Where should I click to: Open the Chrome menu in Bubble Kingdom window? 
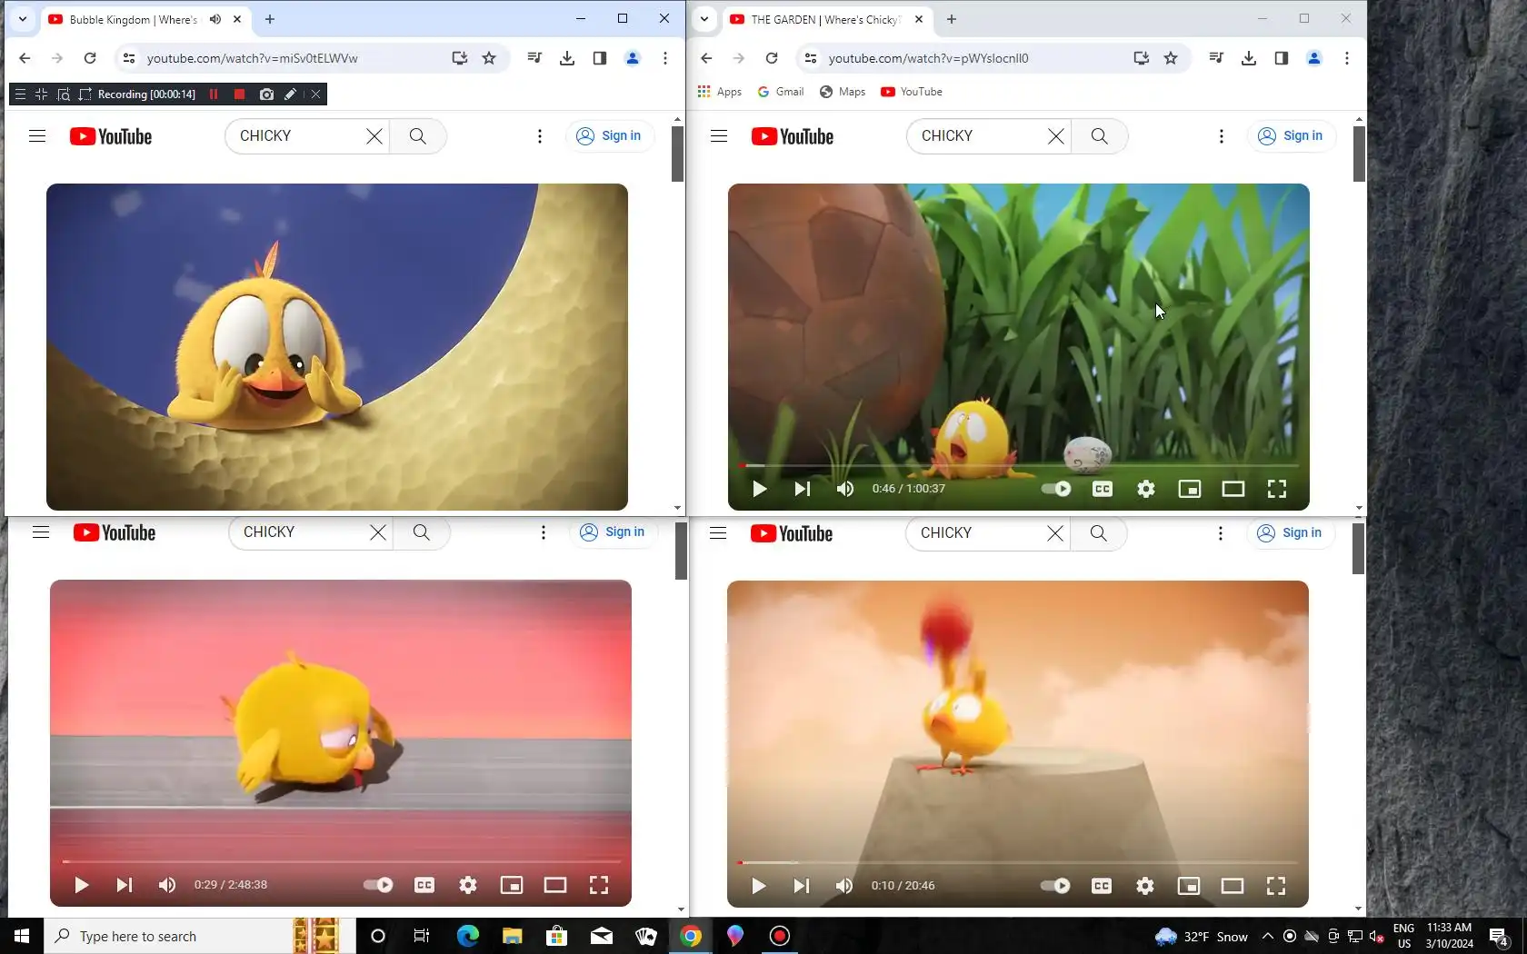[x=665, y=58]
